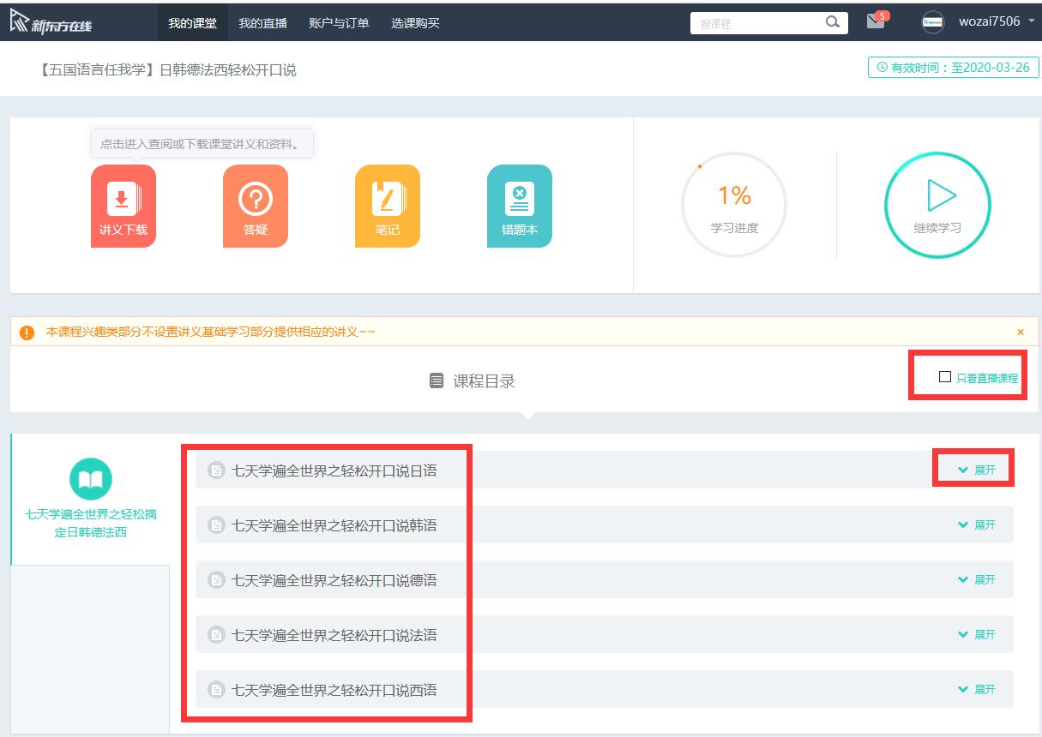Viewport: 1042px width, 737px height.
Task: Click the user avatar icon
Action: (933, 22)
